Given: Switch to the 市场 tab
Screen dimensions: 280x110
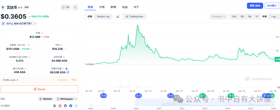Looking at the screenshot, I should 102,7.
